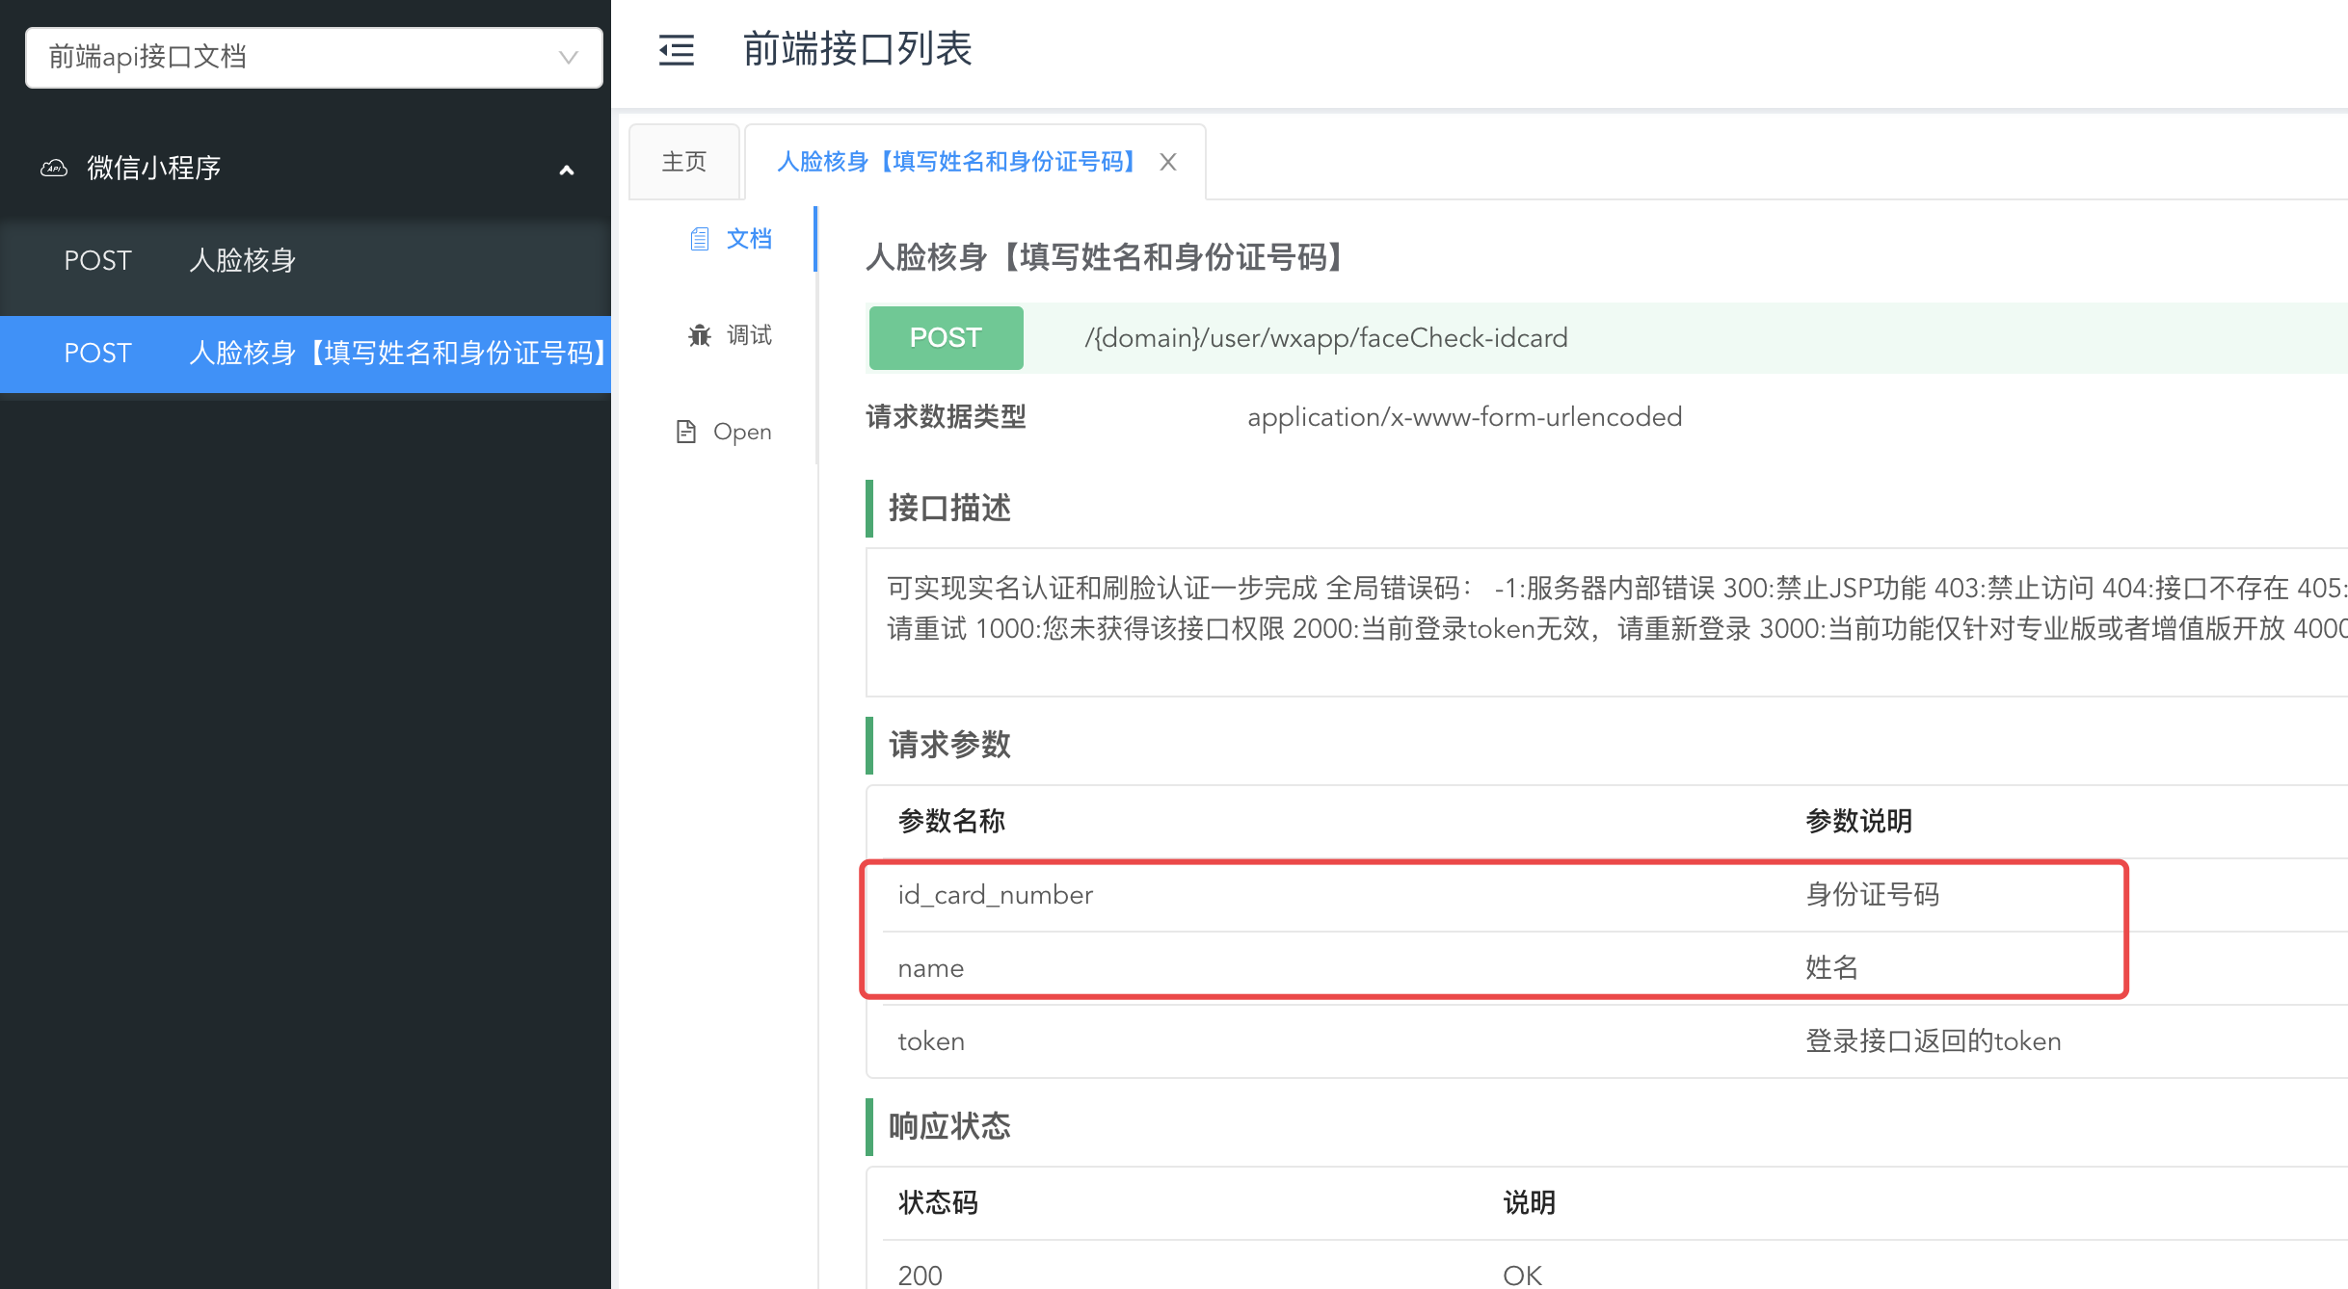
Task: Click the Open side menu item
Action: click(741, 432)
